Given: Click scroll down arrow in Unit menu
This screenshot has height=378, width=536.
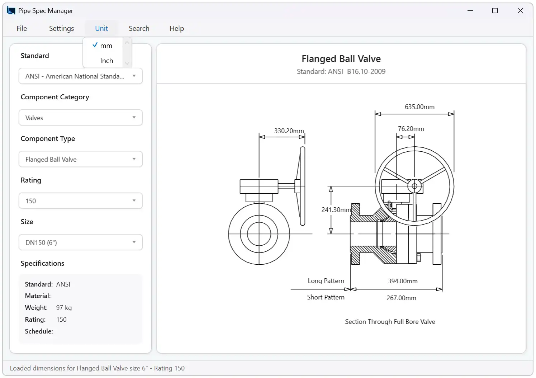Looking at the screenshot, I should pos(127,63).
